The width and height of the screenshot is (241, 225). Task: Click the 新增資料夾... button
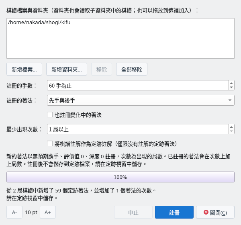pos(67,69)
